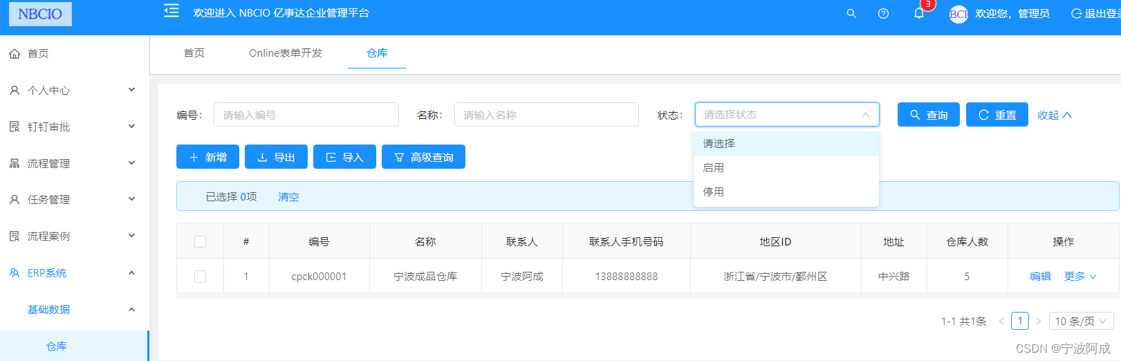
Task: Switch to the 首页 tab
Action: [x=194, y=53]
